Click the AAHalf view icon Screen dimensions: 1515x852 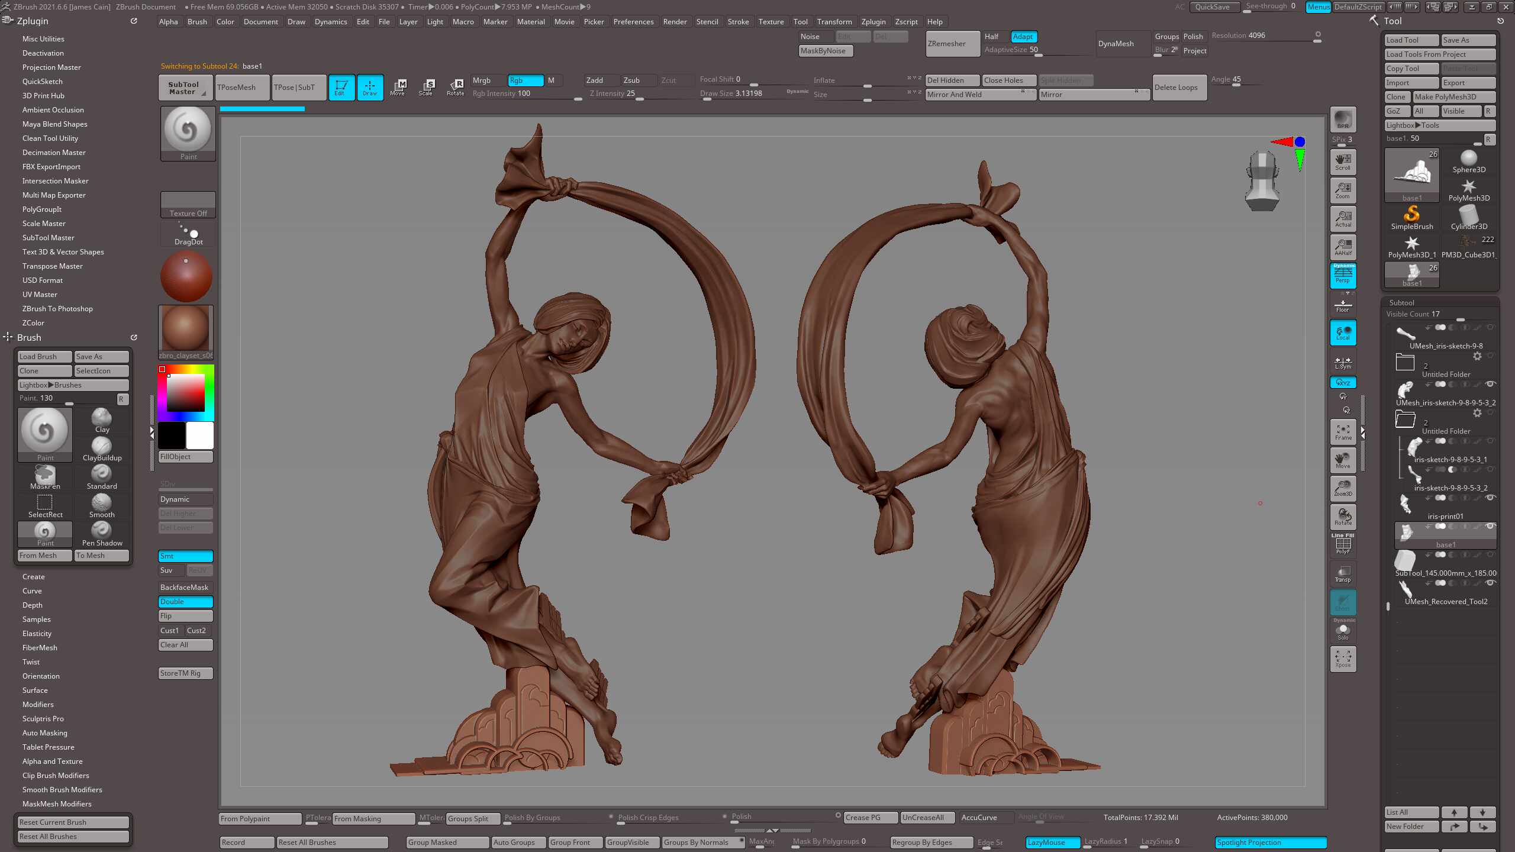click(x=1343, y=247)
